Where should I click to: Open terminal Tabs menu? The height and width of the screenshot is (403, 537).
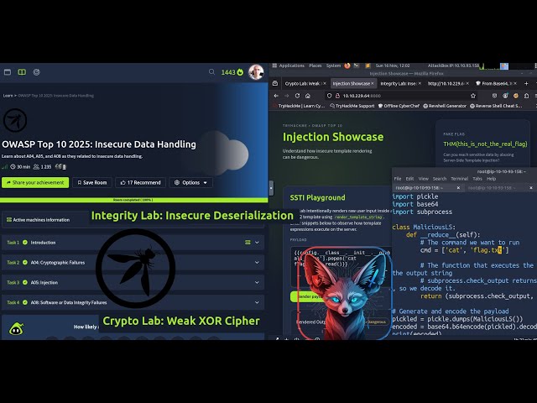coord(477,179)
